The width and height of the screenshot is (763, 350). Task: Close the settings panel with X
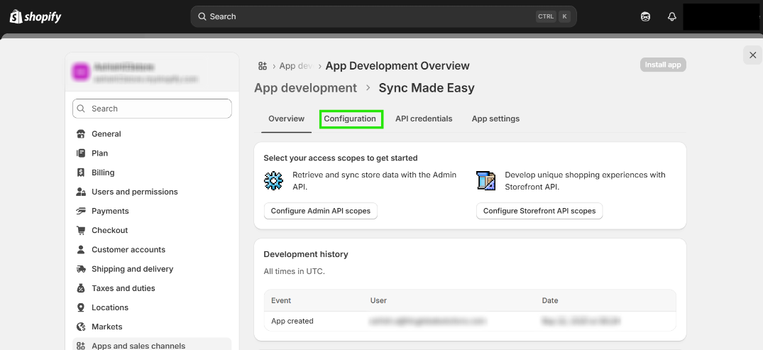coord(752,55)
